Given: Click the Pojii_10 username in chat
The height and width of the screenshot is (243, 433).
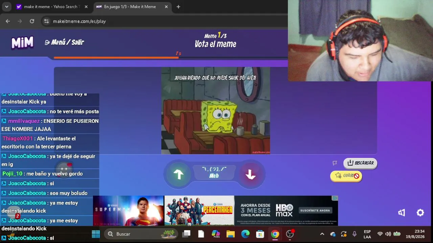Looking at the screenshot, I should 12,174.
